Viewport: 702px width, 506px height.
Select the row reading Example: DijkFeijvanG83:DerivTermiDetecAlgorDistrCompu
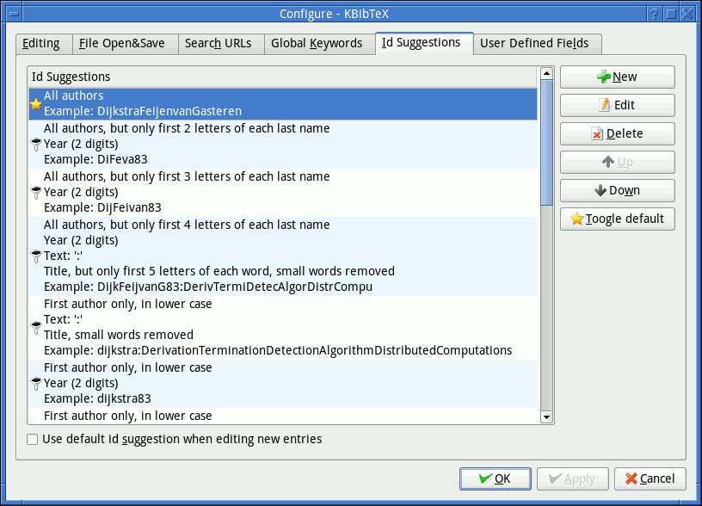pos(283,256)
